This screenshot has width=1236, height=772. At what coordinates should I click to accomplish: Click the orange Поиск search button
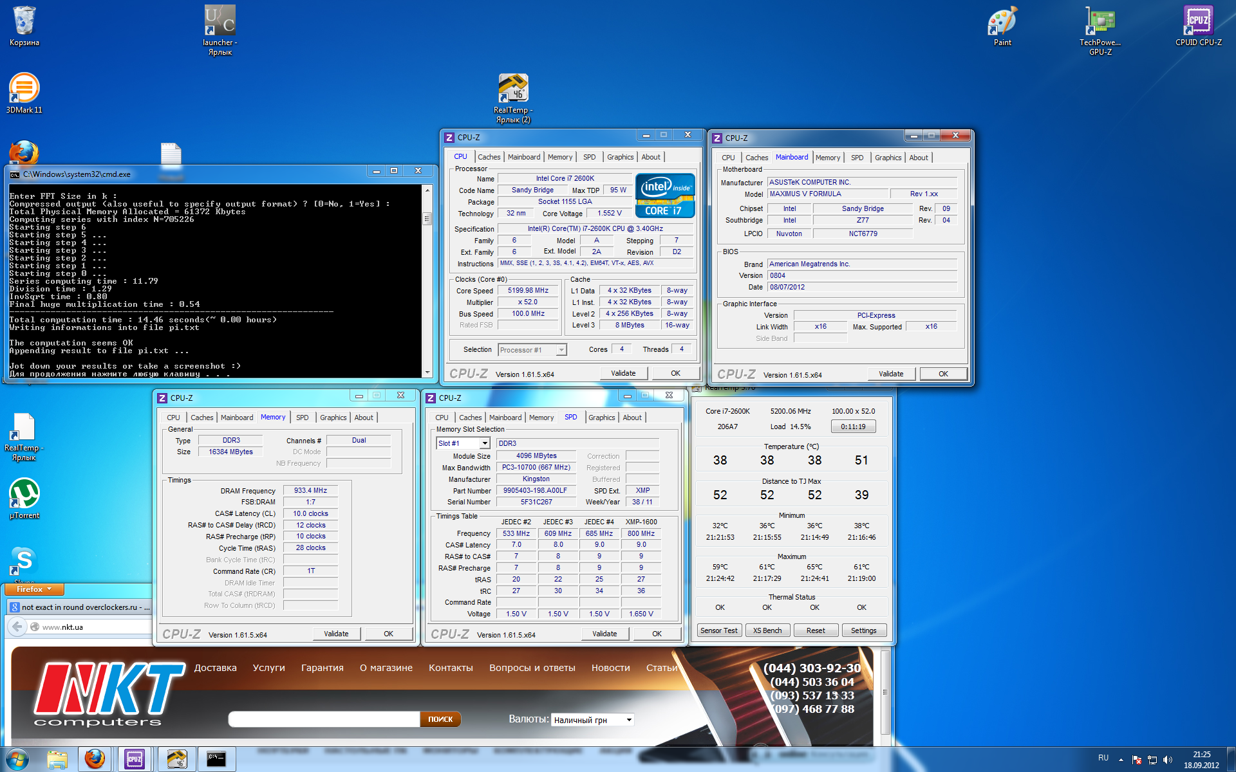[x=440, y=719]
